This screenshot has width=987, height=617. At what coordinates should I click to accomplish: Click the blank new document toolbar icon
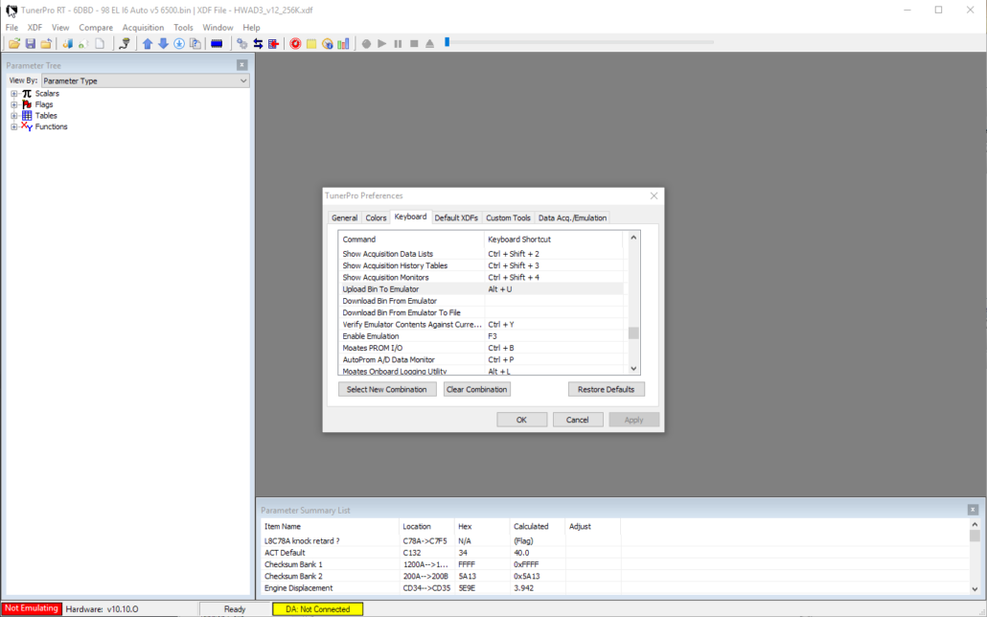point(100,43)
